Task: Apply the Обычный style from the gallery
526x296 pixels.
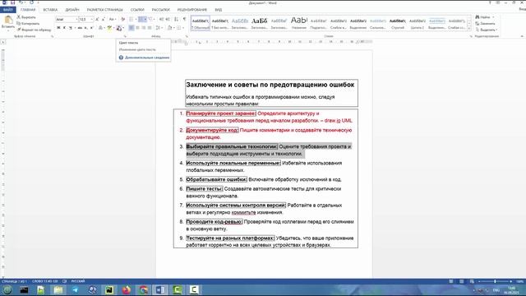Action: (201, 23)
